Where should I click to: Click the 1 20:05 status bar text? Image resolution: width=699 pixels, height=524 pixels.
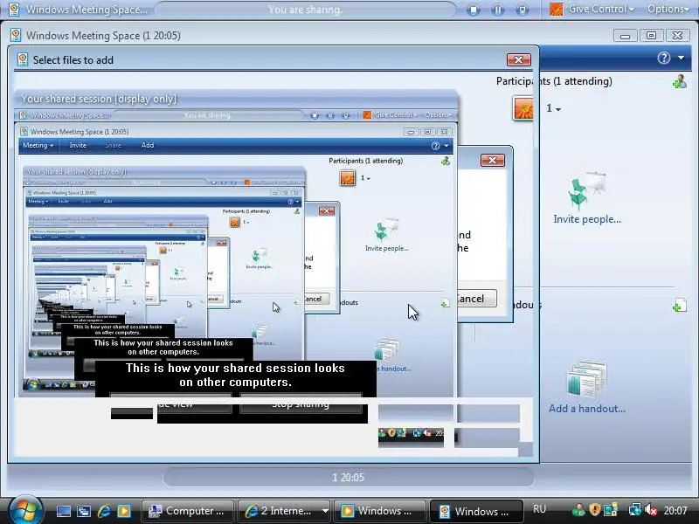click(x=348, y=478)
